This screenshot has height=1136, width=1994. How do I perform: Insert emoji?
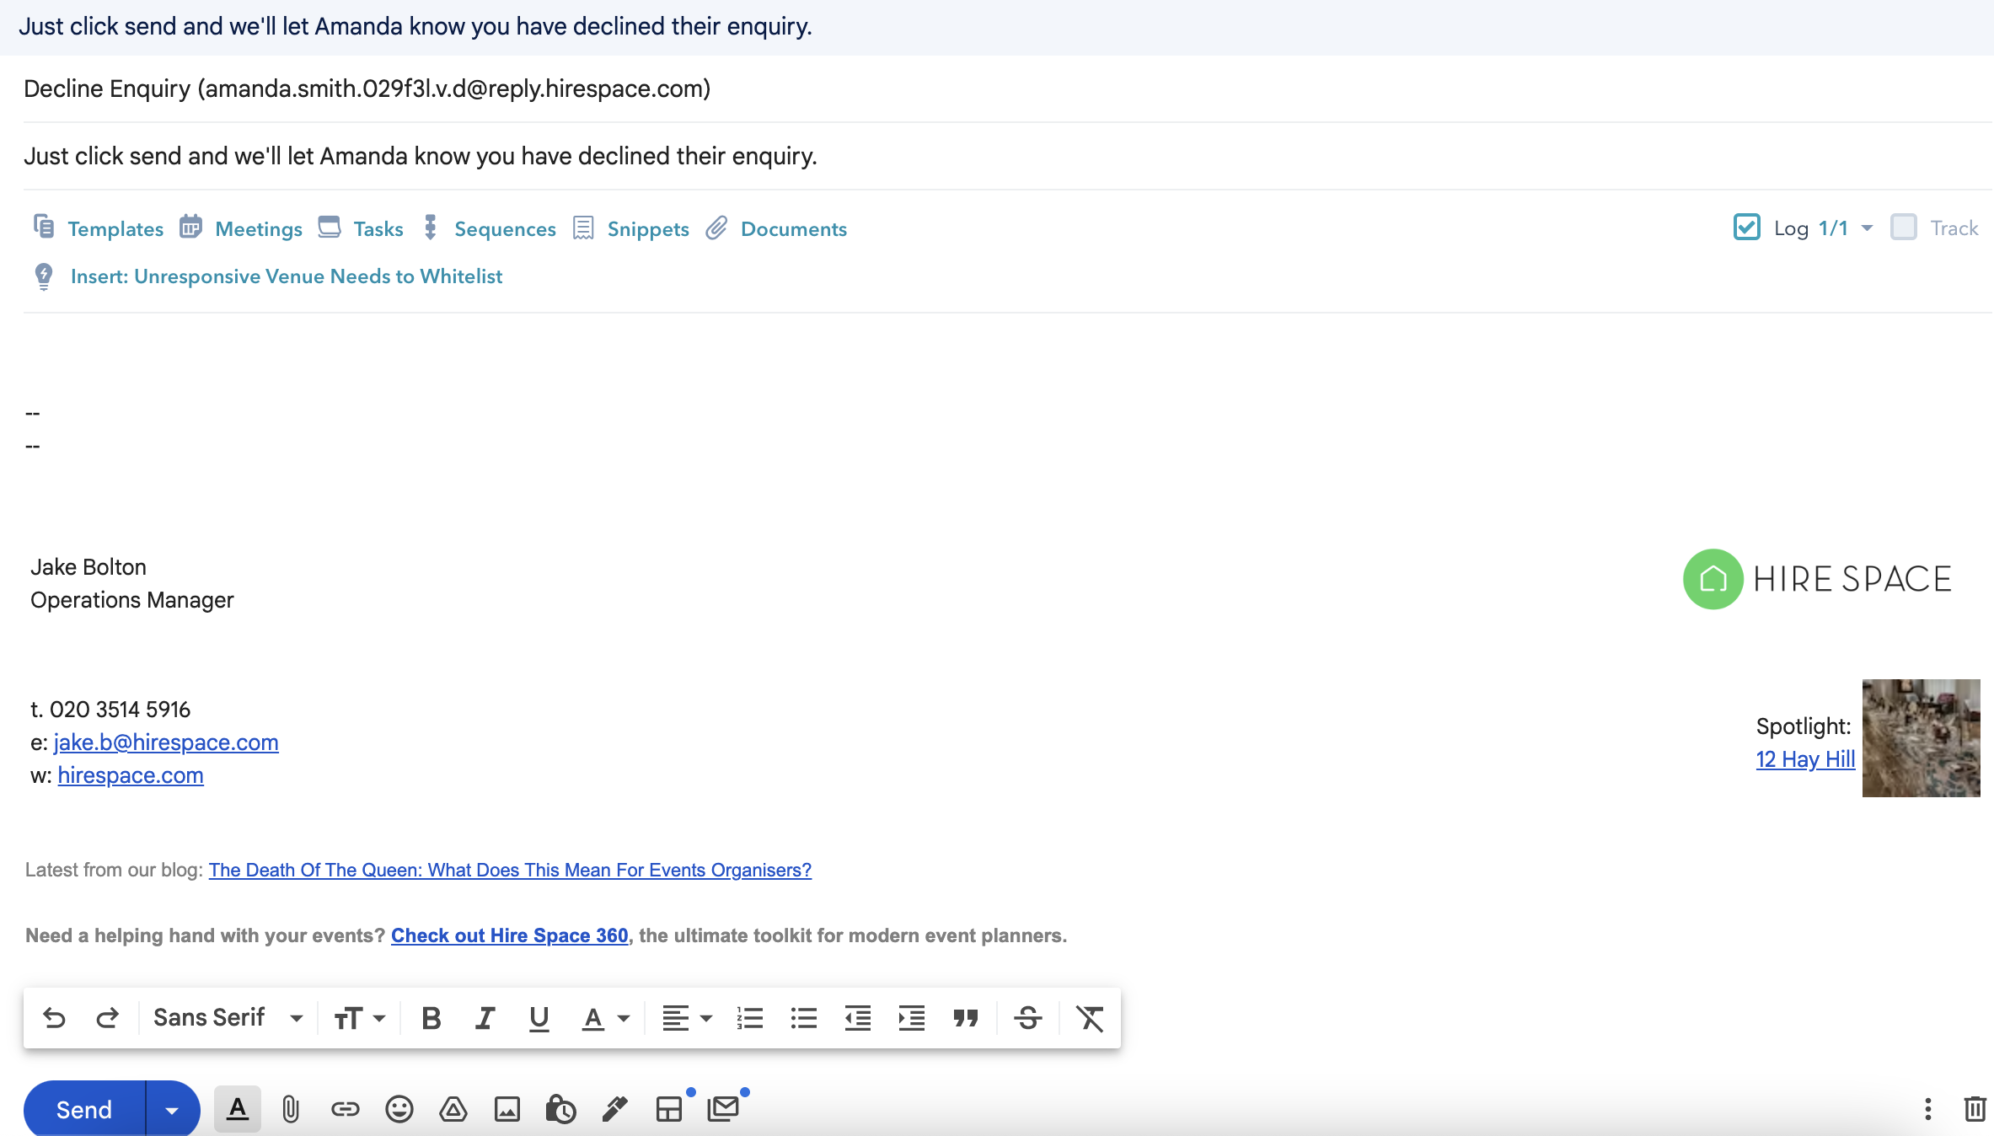click(x=399, y=1109)
